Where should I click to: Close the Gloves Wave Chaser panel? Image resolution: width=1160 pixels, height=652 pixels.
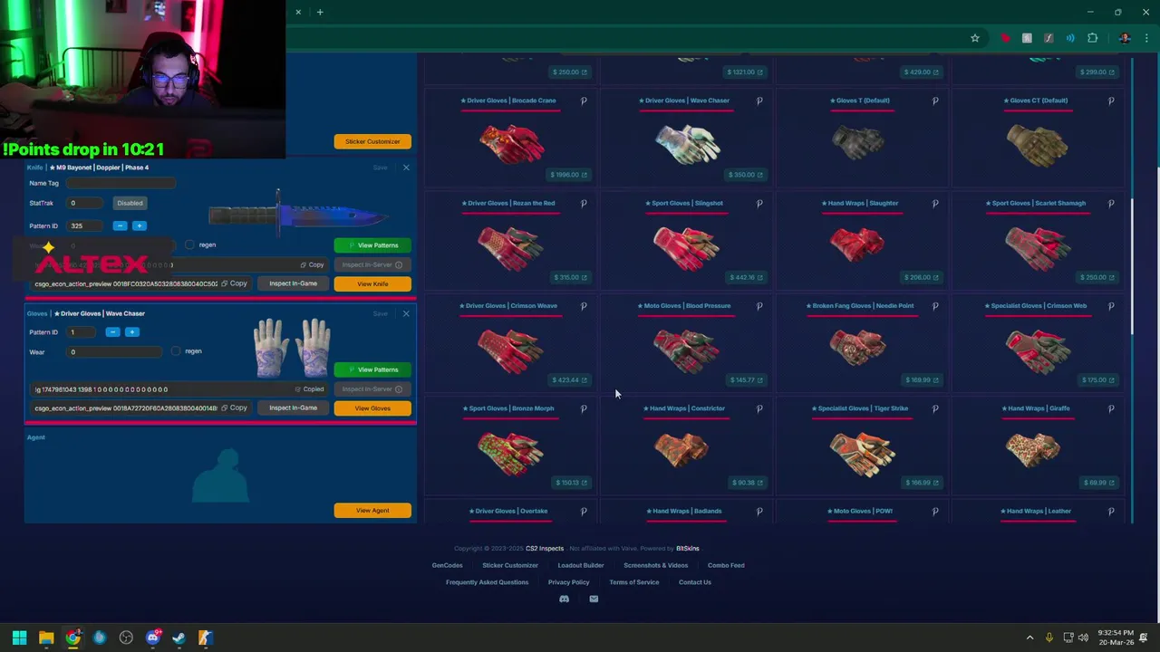click(406, 313)
